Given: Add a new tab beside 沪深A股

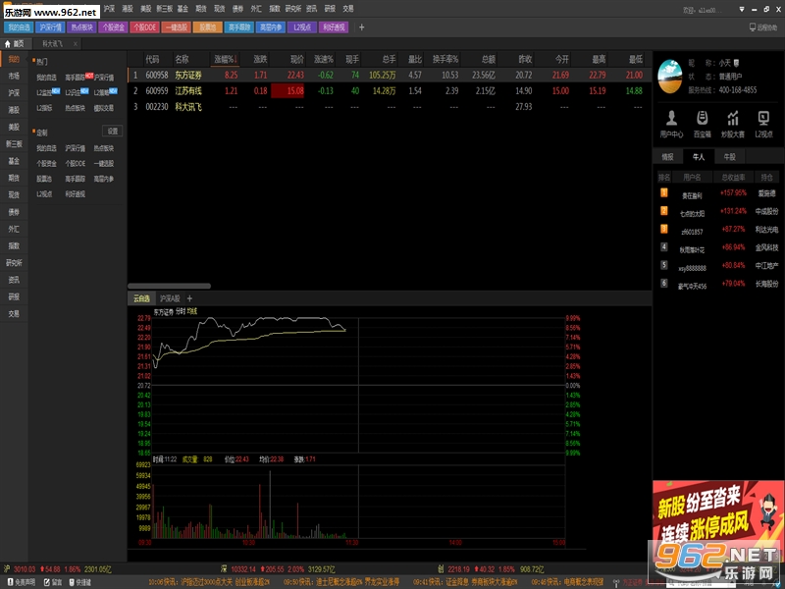Looking at the screenshot, I should coord(189,298).
